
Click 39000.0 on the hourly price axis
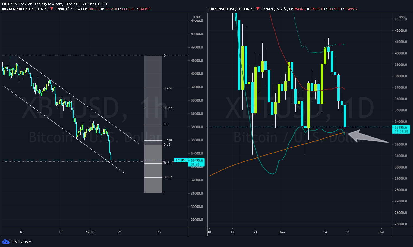click(x=197, y=87)
